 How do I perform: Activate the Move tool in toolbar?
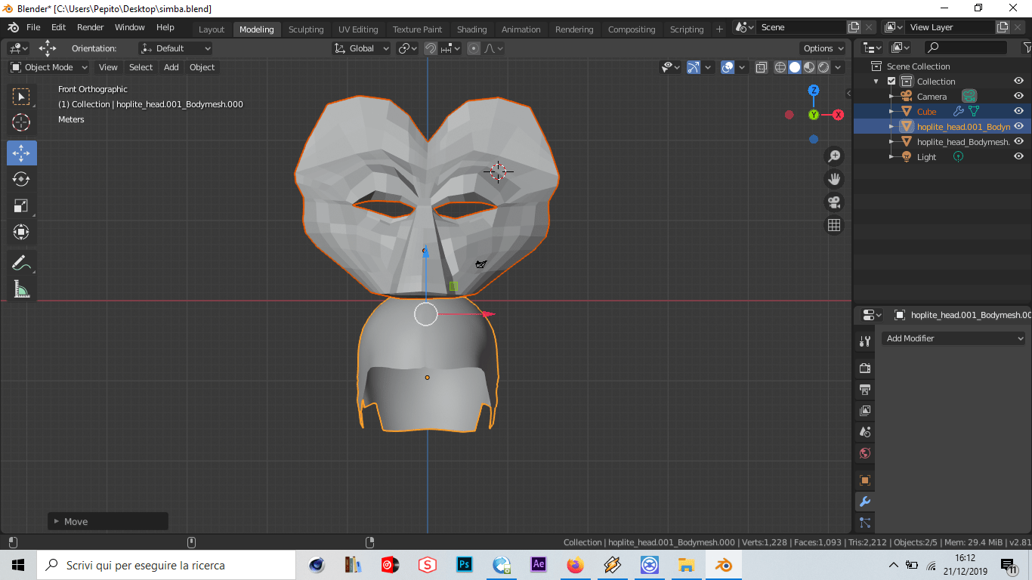pyautogui.click(x=21, y=153)
